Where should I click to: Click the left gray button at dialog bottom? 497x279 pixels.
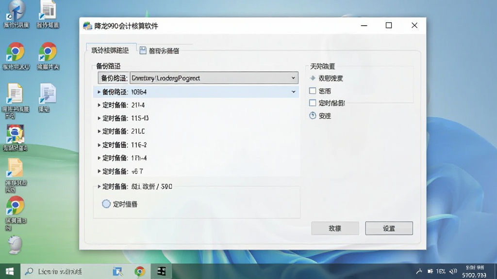[335, 229]
